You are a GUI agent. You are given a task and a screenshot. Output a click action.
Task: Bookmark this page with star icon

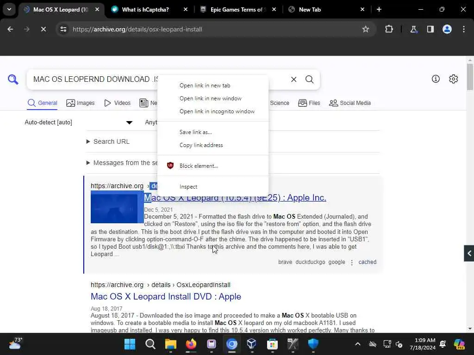point(366,29)
